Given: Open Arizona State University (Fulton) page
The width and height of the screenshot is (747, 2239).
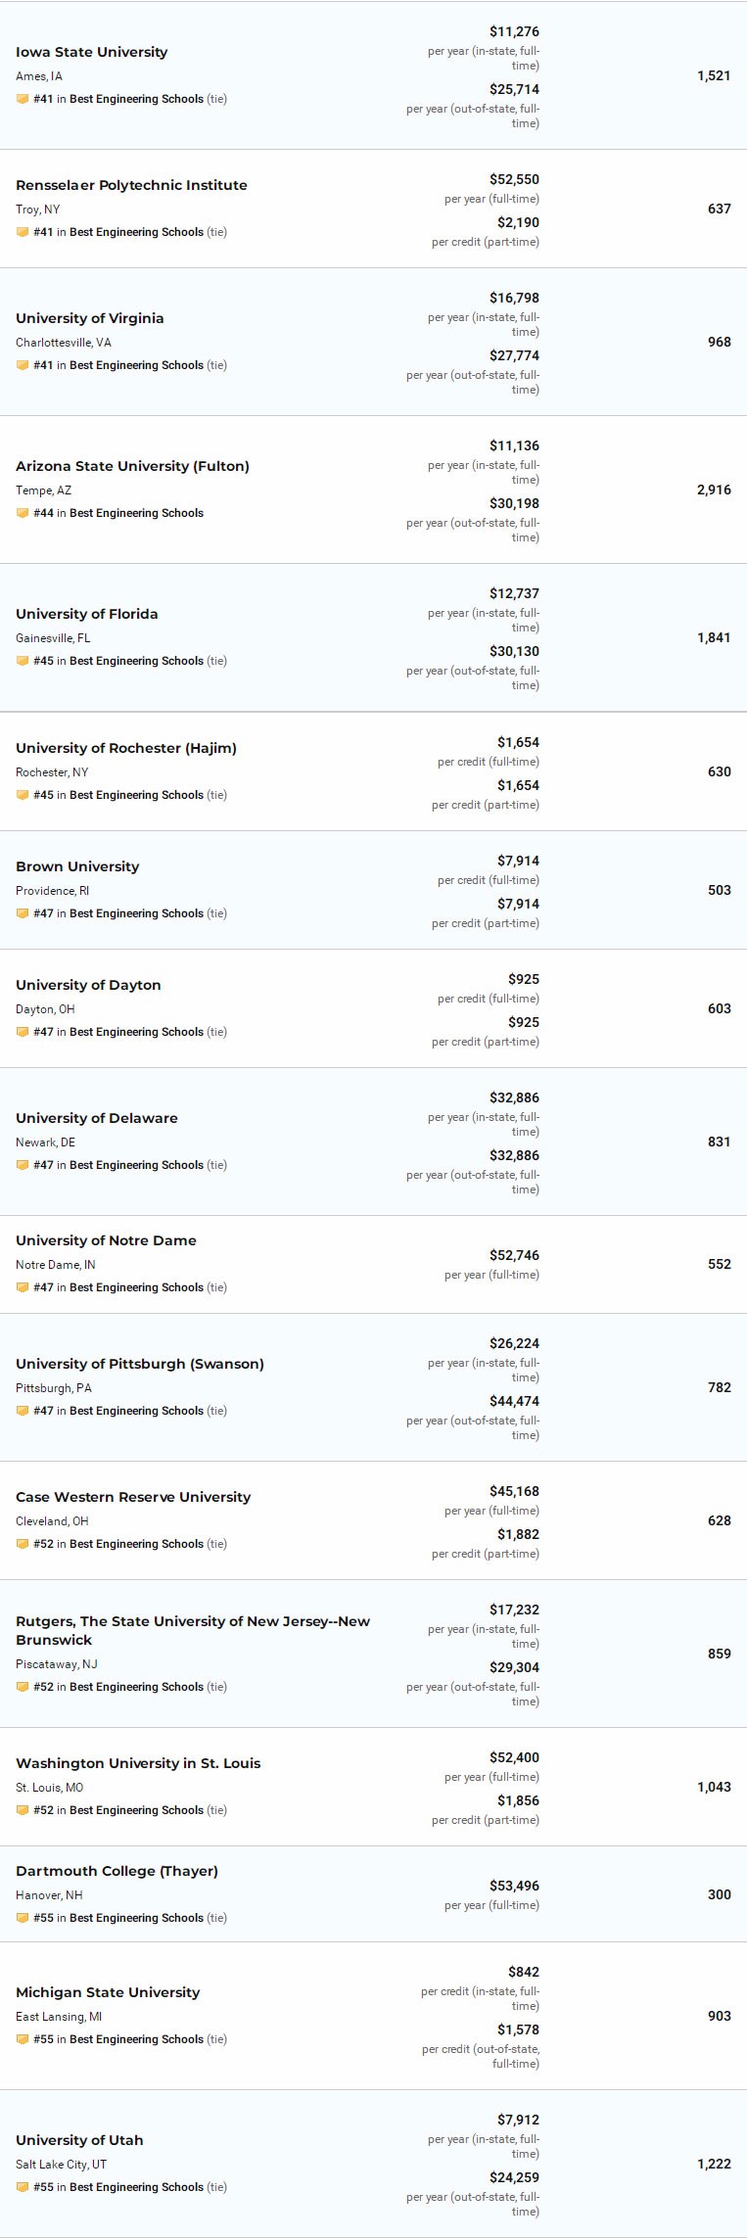Looking at the screenshot, I should click(x=132, y=466).
